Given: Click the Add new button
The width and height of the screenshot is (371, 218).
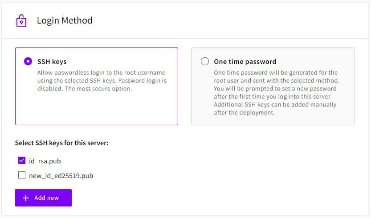Looking at the screenshot, I should pos(43,198).
